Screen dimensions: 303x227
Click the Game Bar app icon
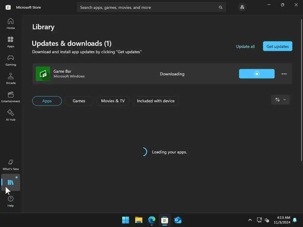pos(43,74)
